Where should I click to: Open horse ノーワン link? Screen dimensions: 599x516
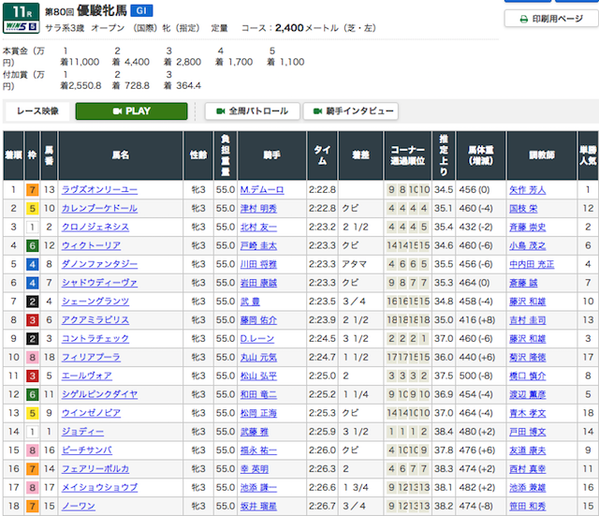point(79,507)
